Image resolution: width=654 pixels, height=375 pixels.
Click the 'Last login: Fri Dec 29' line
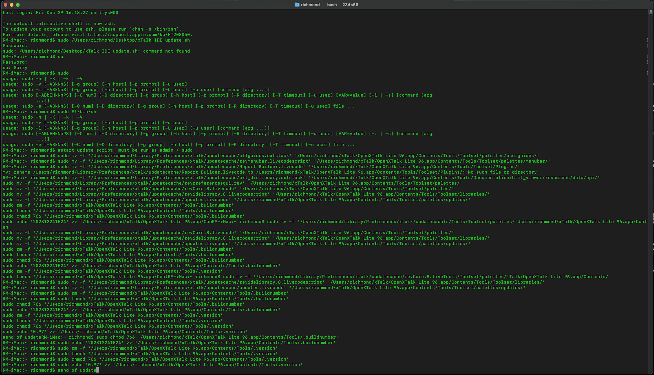click(61, 13)
